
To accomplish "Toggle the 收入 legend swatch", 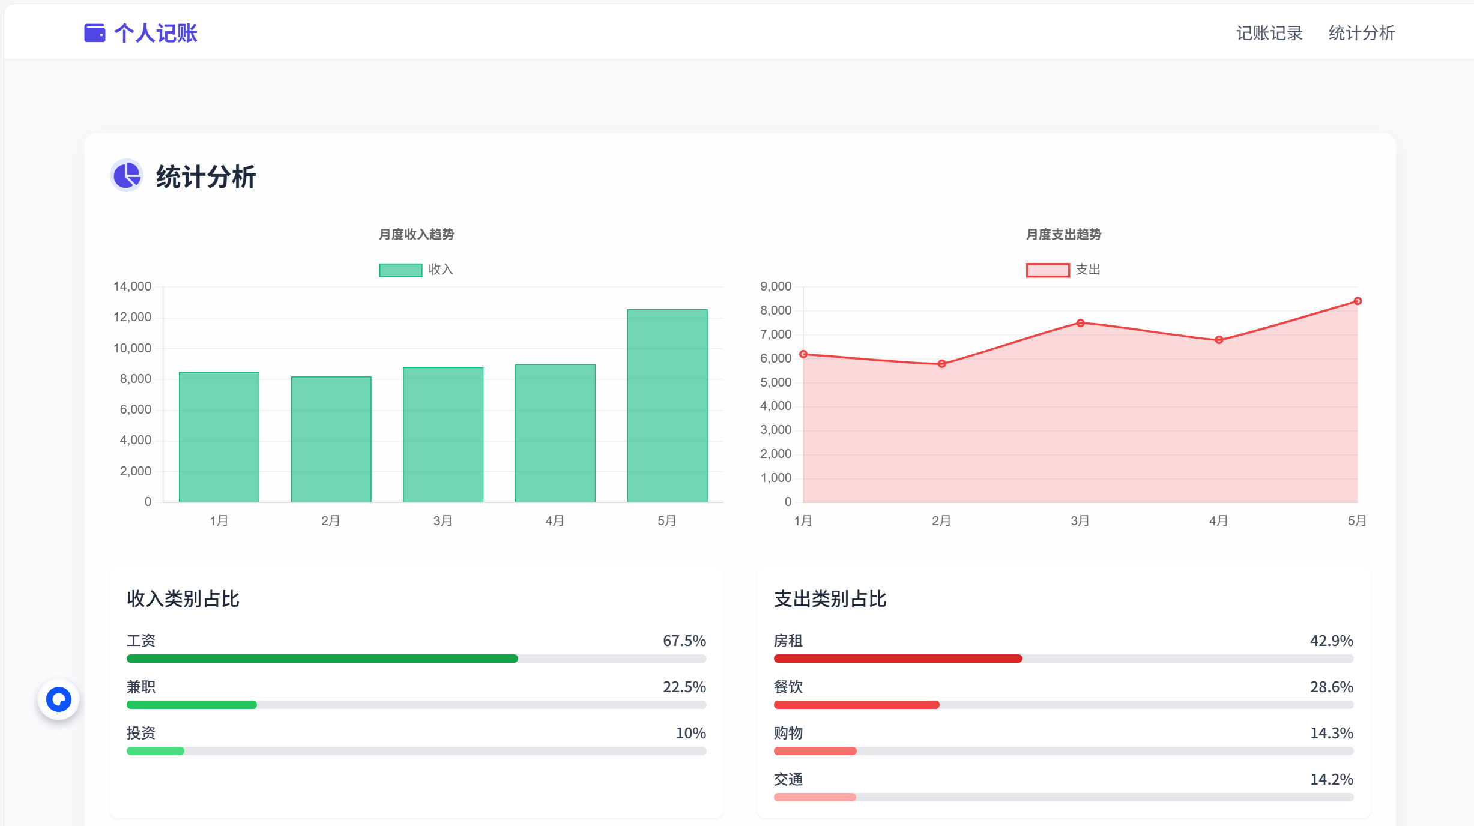I will tap(400, 270).
